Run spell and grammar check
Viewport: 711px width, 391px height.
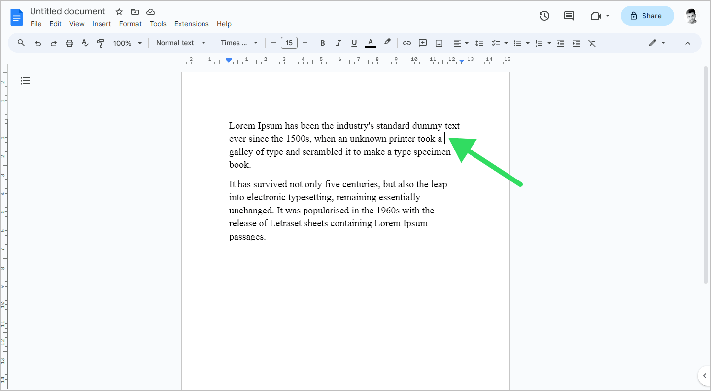coord(85,43)
